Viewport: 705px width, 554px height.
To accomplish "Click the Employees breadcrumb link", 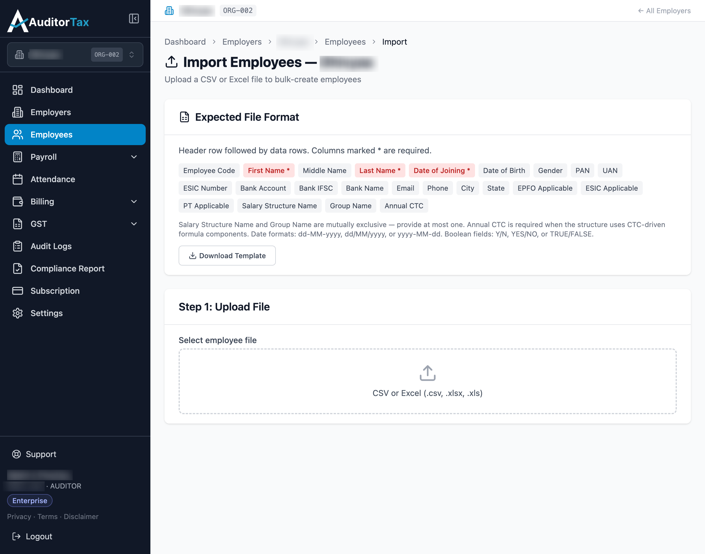I will pos(345,42).
